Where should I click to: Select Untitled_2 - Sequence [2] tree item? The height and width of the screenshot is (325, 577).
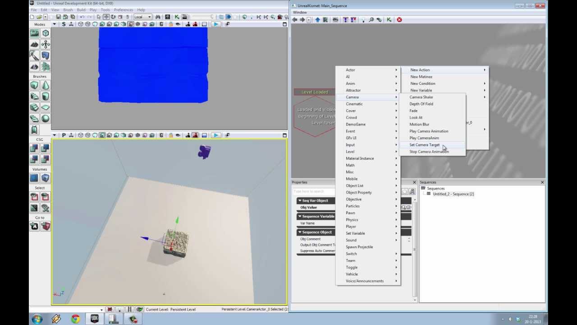(453, 194)
